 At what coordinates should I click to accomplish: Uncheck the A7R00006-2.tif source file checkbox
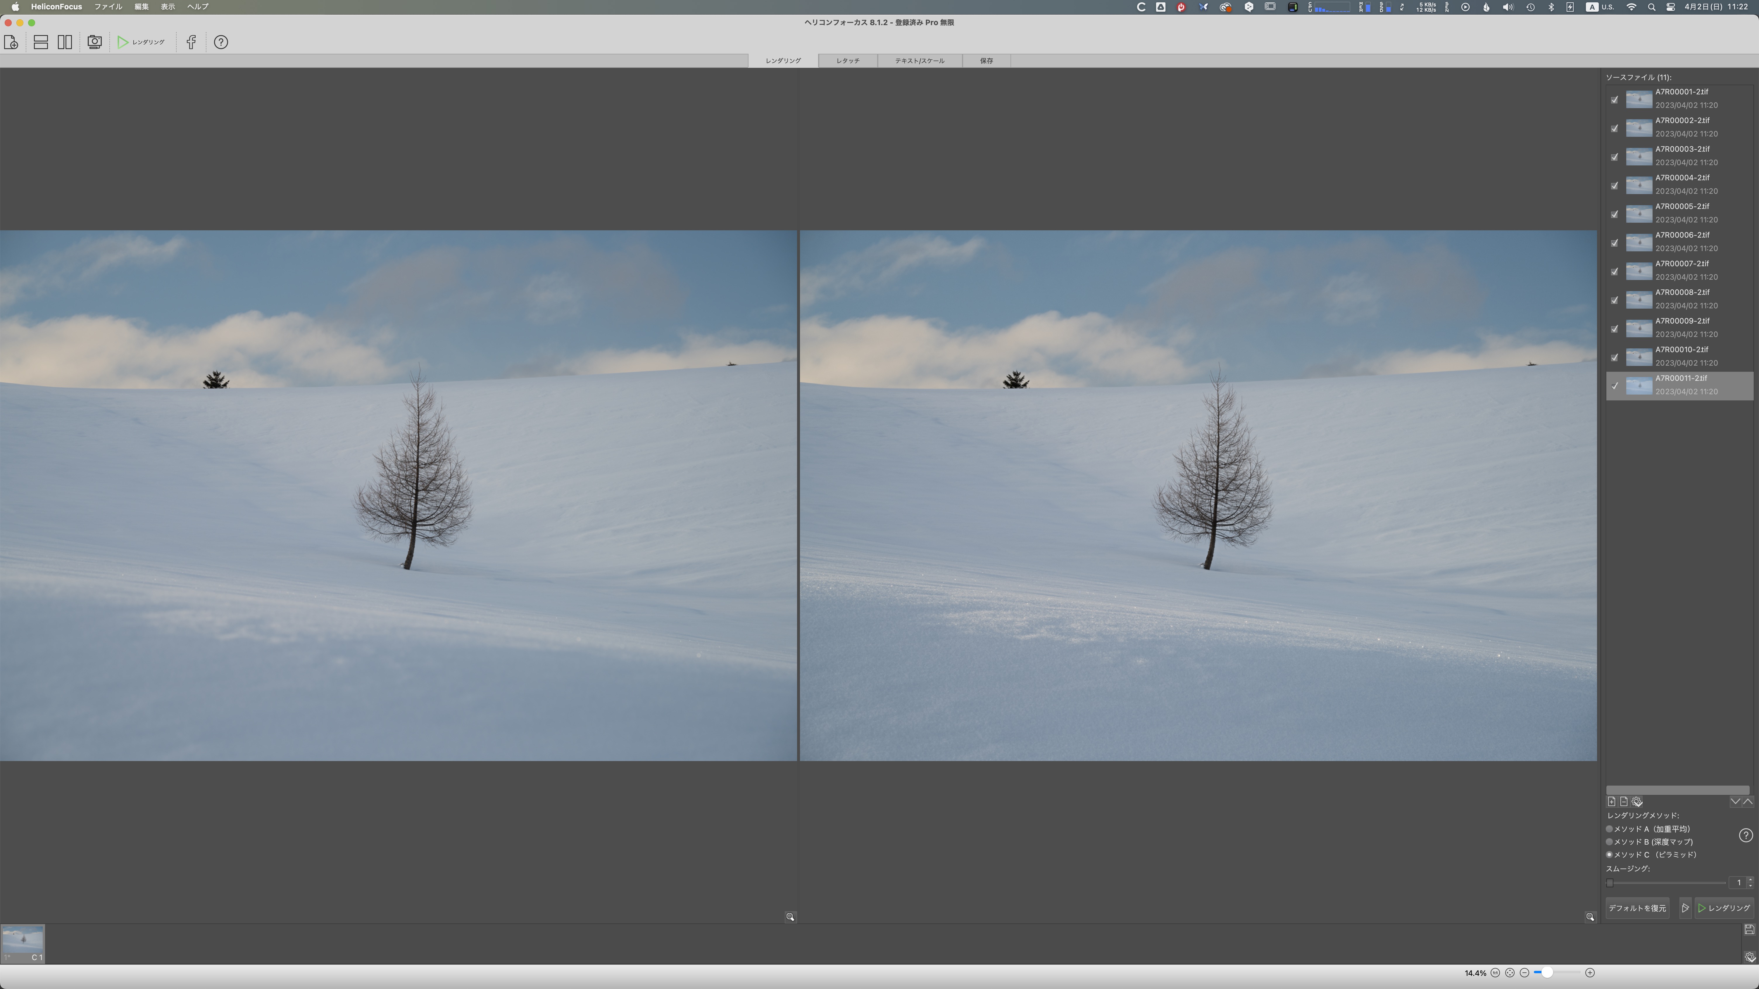[x=1614, y=243]
